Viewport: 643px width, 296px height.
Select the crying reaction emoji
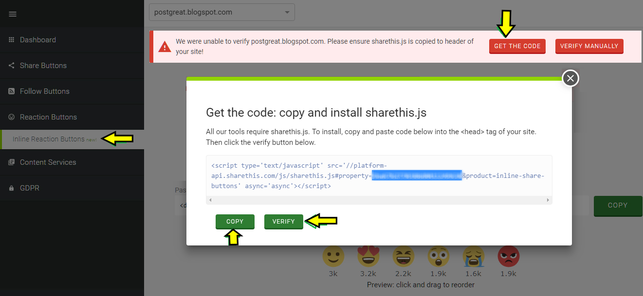pyautogui.click(x=473, y=256)
